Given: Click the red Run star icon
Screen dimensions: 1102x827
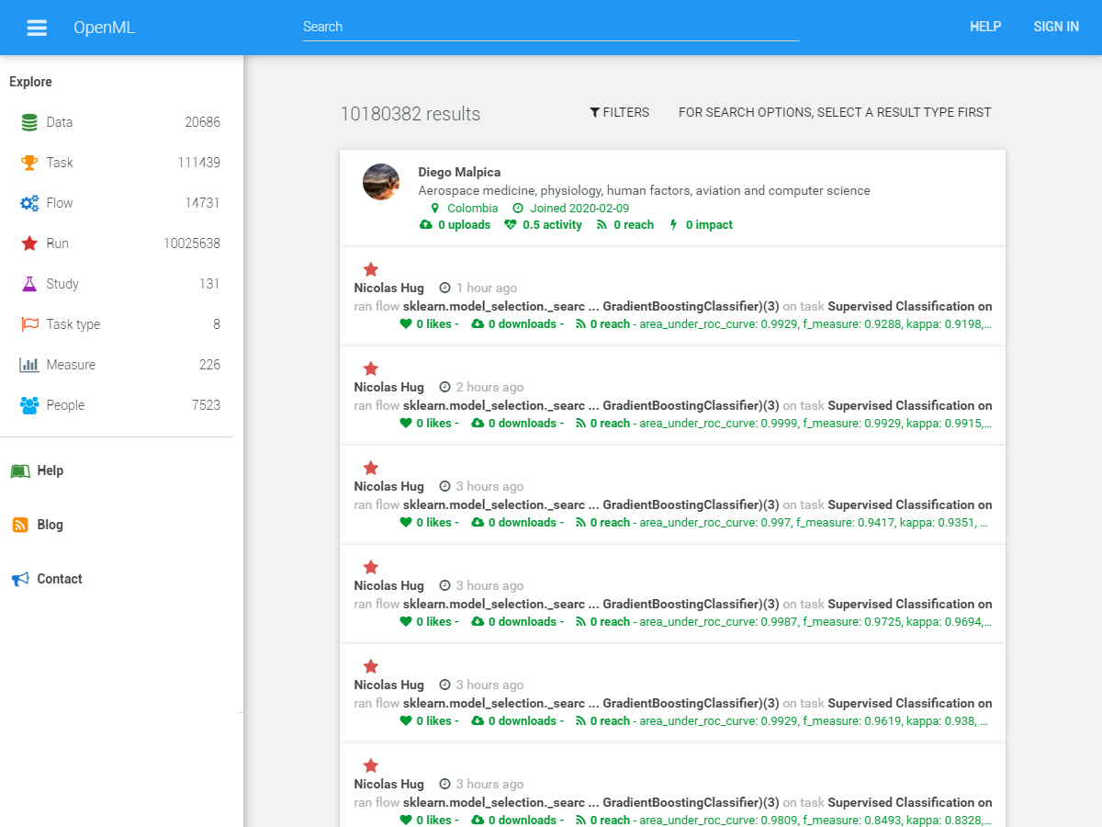Looking at the screenshot, I should [x=29, y=244].
